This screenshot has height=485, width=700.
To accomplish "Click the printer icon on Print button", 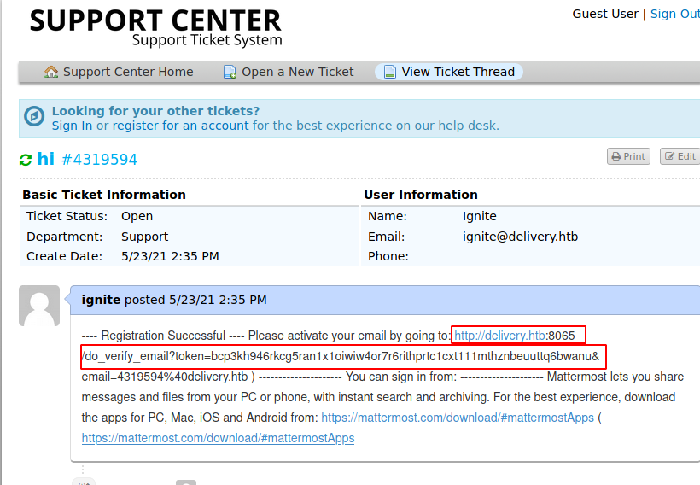I will point(615,157).
